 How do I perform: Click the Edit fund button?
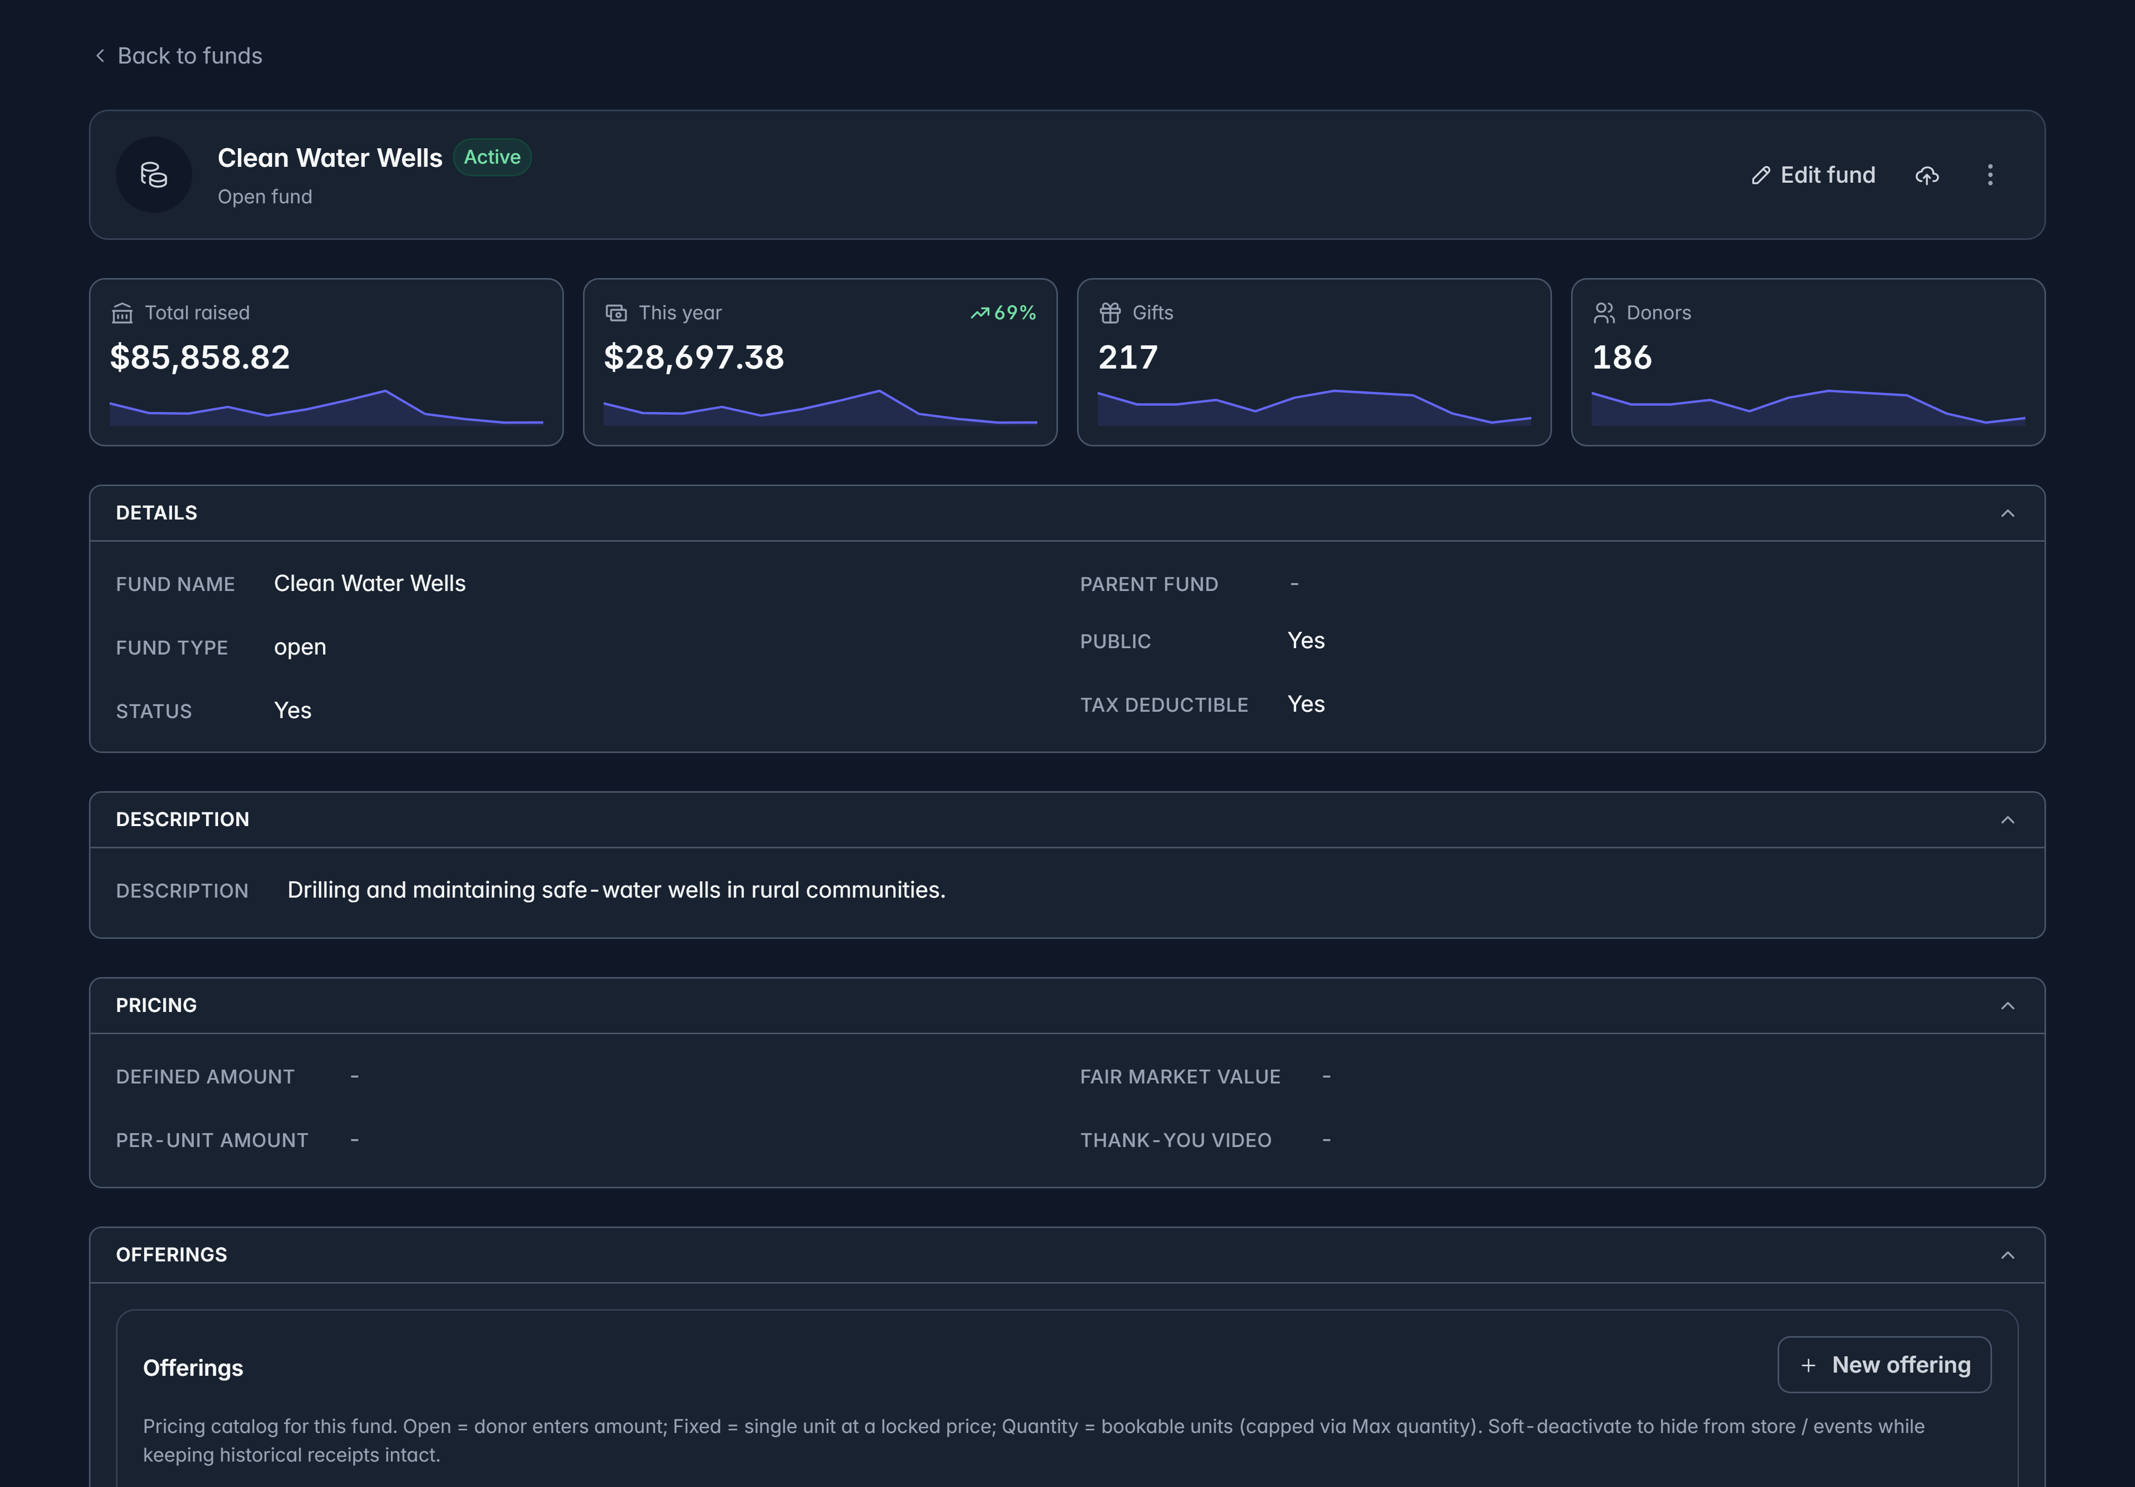coord(1813,175)
